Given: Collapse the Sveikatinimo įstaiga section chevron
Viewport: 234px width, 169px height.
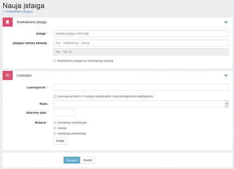Looking at the screenshot, I should pos(226,22).
